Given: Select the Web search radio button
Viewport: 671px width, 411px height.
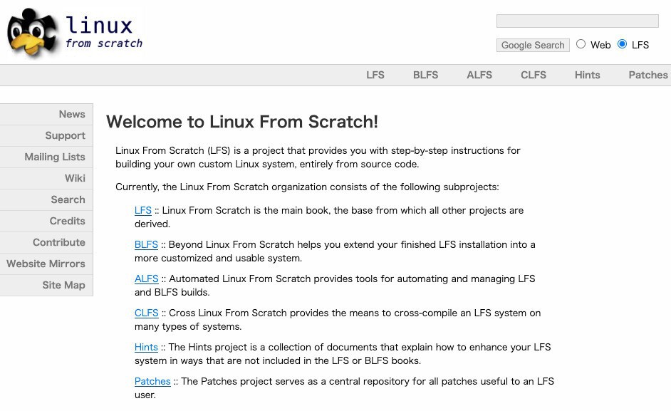Looking at the screenshot, I should pos(581,44).
